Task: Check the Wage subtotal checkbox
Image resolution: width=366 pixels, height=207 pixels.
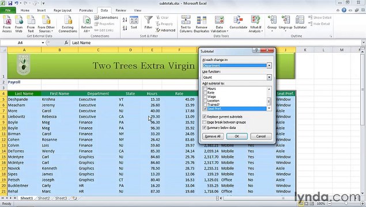Action: point(205,97)
